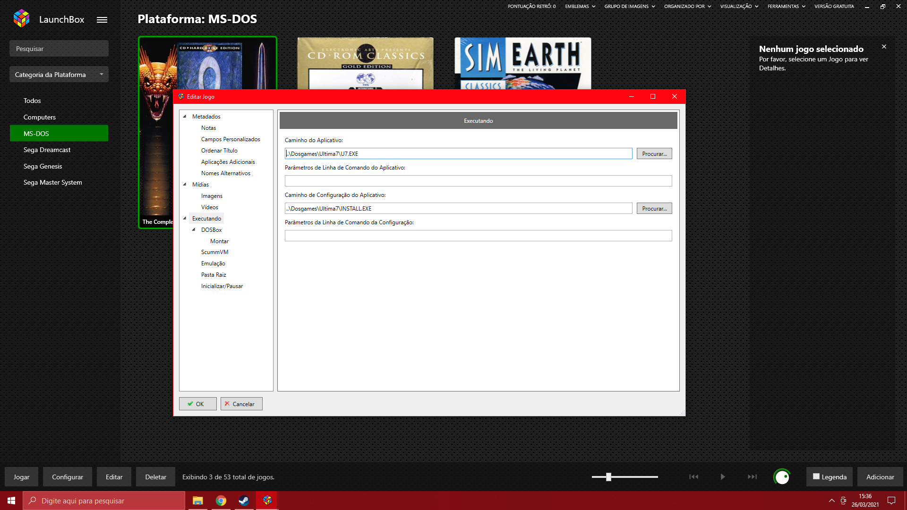Screen dimensions: 907x510
Task: Open the Grupo de Imagens dropdown
Action: click(x=630, y=7)
